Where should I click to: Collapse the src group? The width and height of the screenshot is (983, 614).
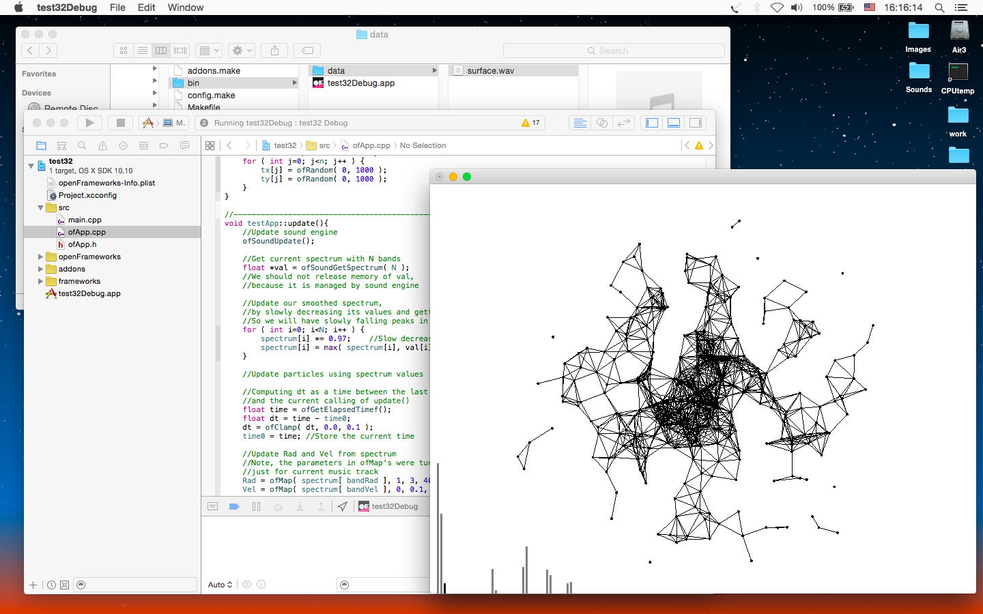(x=40, y=207)
